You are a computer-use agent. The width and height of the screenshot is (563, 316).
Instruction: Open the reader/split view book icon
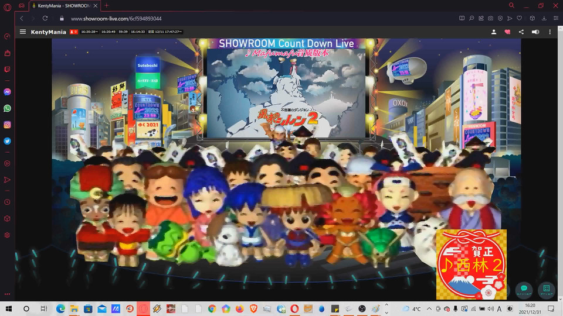click(462, 18)
